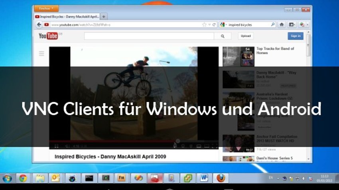339x190 pixels.
Task: Open Top Tracks for Band of Horses thumbnail
Action: [x=238, y=56]
